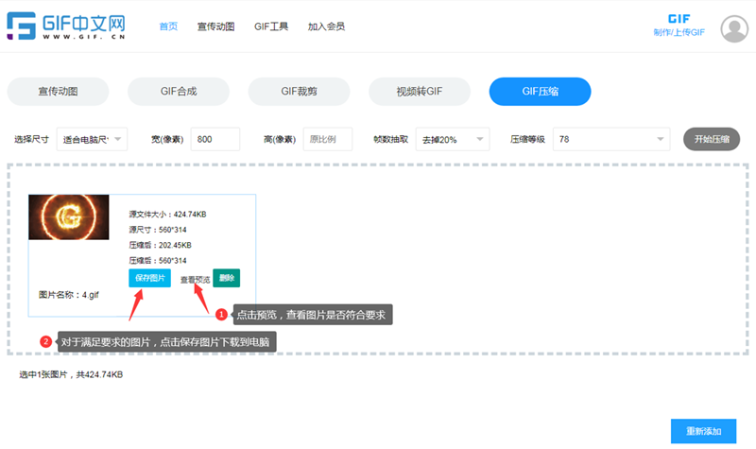The height and width of the screenshot is (449, 756).
Task: Open the GIF工具 menu item
Action: point(271,26)
